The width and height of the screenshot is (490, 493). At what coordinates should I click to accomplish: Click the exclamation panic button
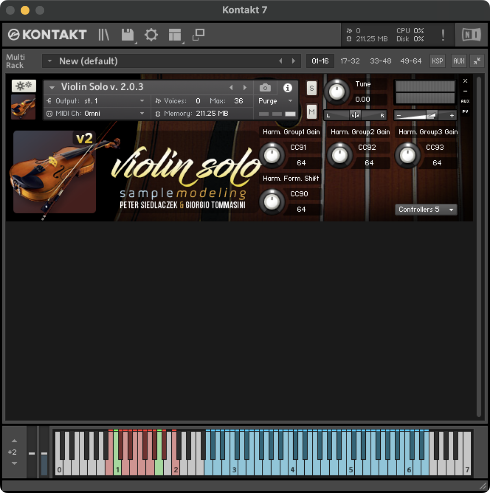click(443, 35)
